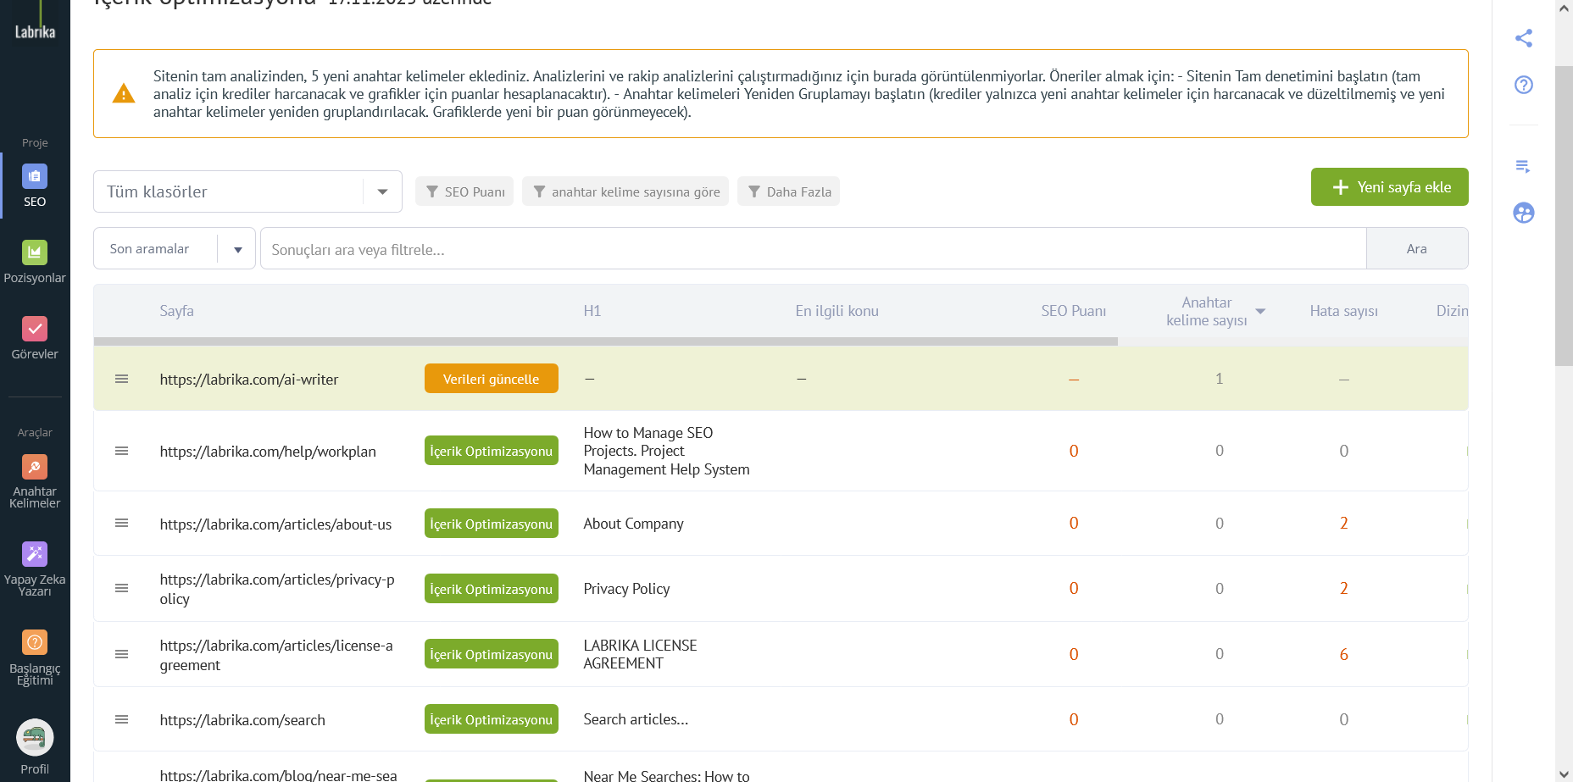Image resolution: width=1573 pixels, height=782 pixels.
Task: Sort by Anahtar kelime sayısı column arrow
Action: pyautogui.click(x=1260, y=312)
